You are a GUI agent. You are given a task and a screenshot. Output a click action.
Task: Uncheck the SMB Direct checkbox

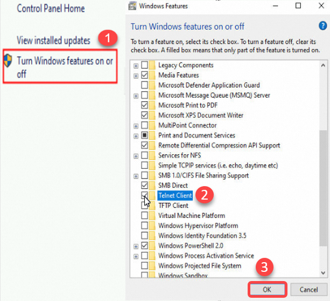(x=145, y=186)
